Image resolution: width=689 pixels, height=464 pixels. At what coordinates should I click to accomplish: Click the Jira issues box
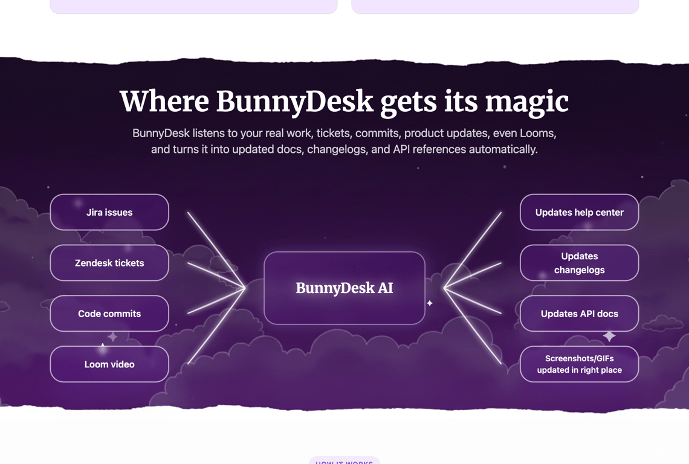pyautogui.click(x=109, y=212)
